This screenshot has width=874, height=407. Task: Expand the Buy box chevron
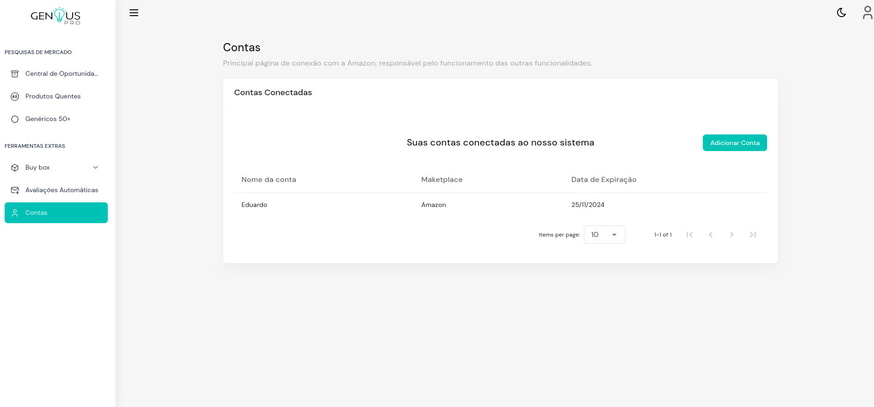click(x=95, y=168)
